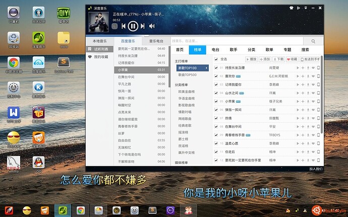Uncheck checkbox for 记得我爱你 in chart list
The height and width of the screenshot is (217, 348).
pos(216,85)
